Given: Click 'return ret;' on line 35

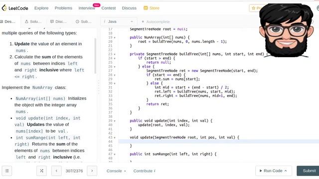Looking at the screenshot, I should click(158, 104).
